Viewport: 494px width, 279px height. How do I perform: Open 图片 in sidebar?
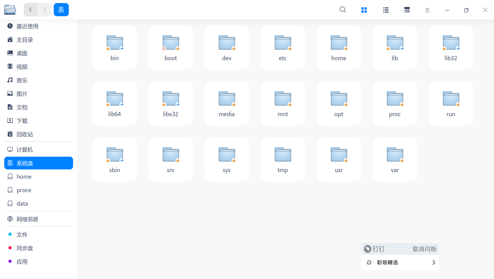point(39,94)
